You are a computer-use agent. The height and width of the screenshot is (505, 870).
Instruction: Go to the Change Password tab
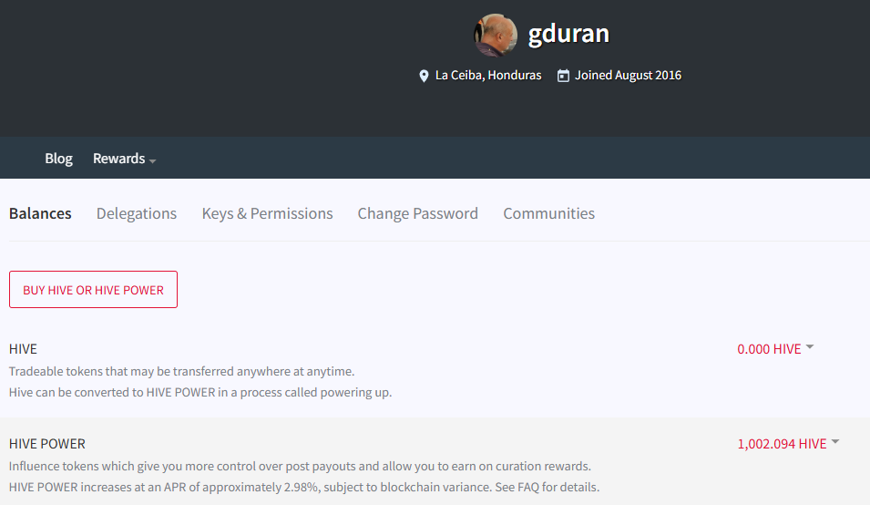pyautogui.click(x=418, y=213)
